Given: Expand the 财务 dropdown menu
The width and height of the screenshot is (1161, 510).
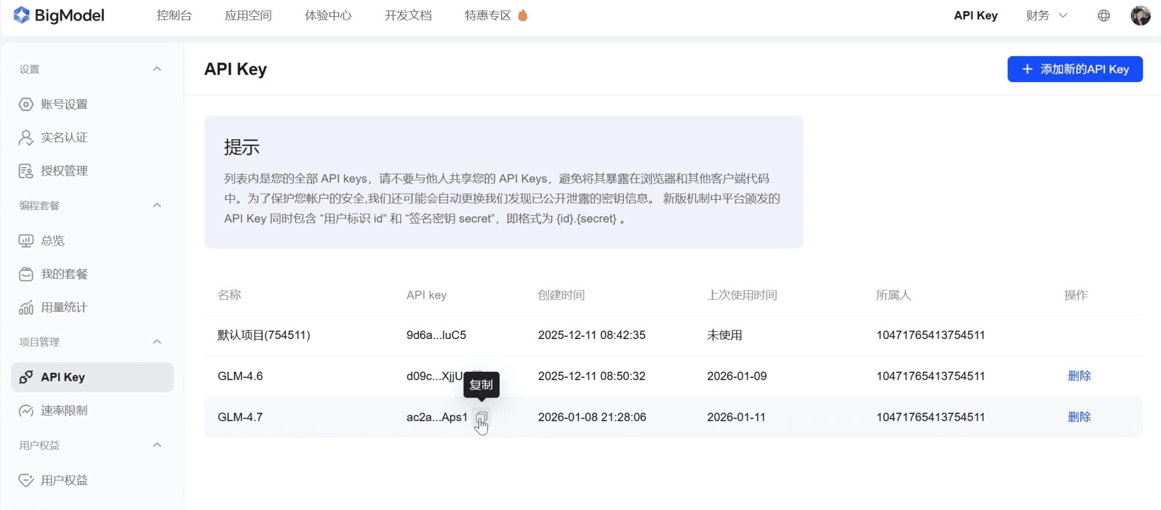Looking at the screenshot, I should (1046, 16).
